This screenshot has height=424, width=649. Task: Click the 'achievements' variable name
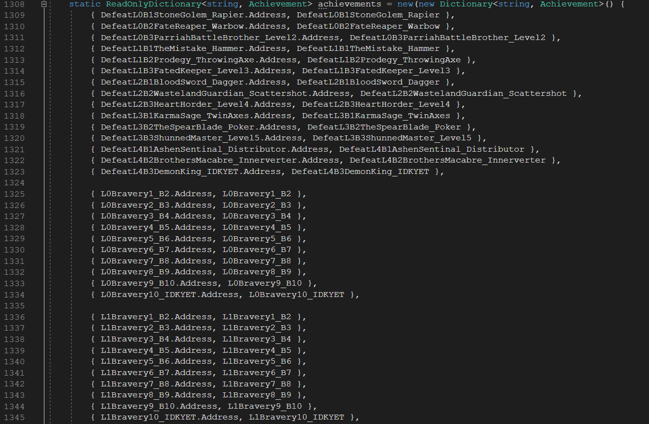(349, 4)
